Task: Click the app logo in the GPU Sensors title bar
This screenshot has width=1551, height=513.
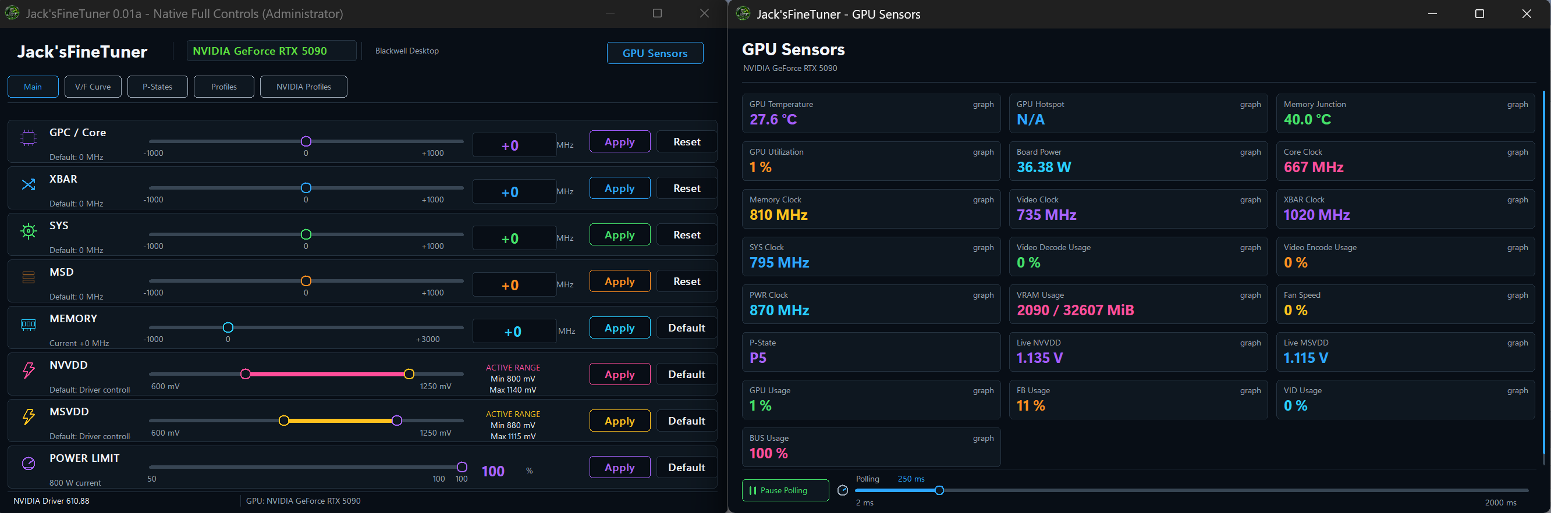Action: [743, 14]
